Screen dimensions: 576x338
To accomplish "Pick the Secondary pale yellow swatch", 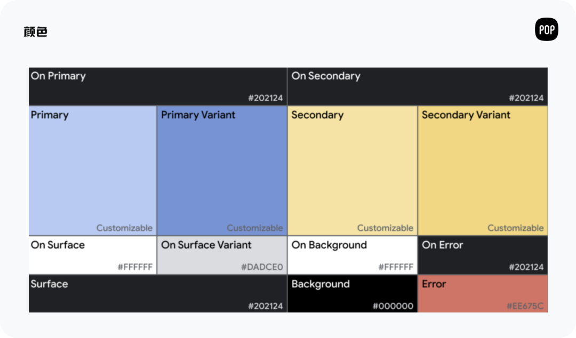I will coord(352,171).
